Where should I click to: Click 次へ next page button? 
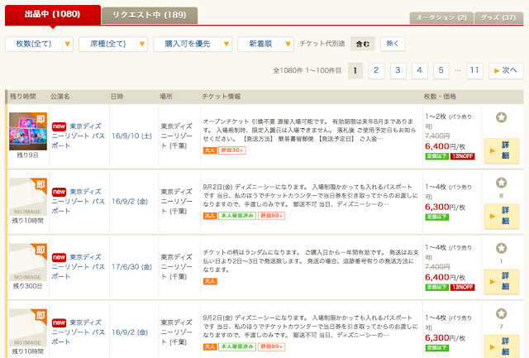click(x=506, y=71)
